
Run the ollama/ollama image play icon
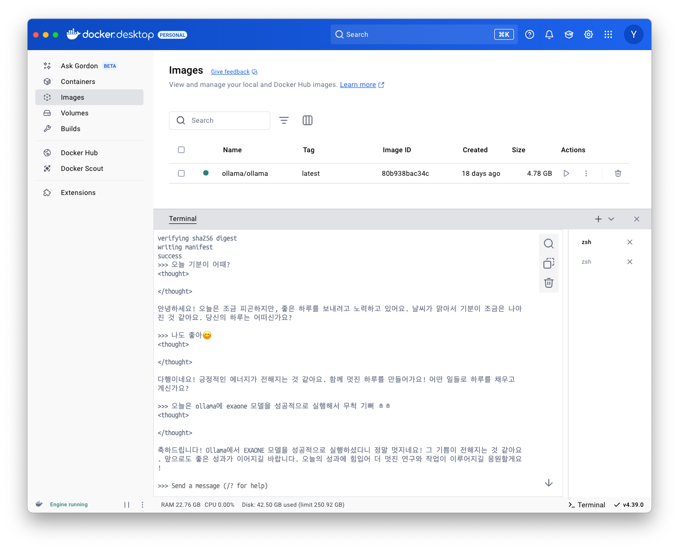pos(566,173)
